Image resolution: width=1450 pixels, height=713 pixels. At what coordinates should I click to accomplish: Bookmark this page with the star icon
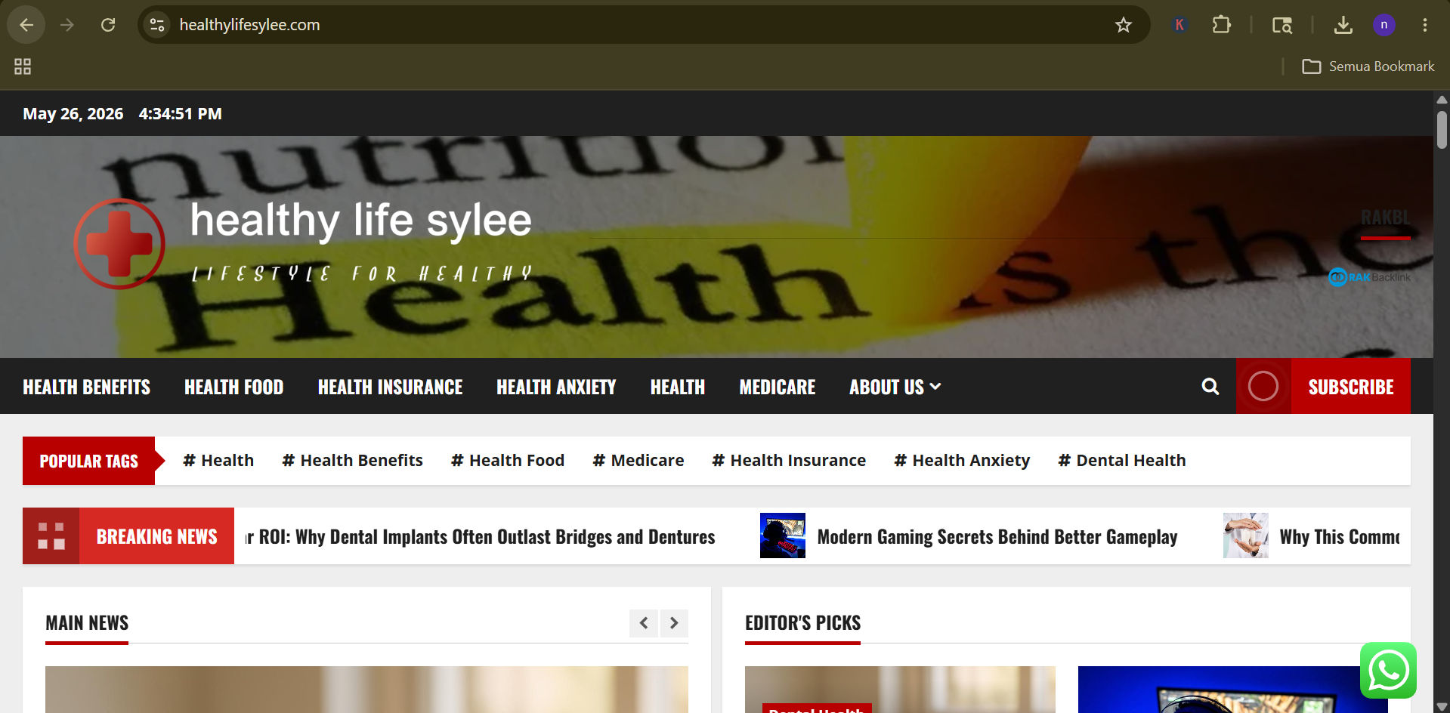tap(1124, 25)
